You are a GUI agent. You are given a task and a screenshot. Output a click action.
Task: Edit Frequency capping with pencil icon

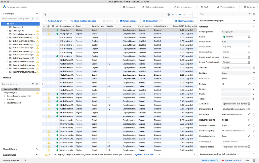[x=249, y=120]
